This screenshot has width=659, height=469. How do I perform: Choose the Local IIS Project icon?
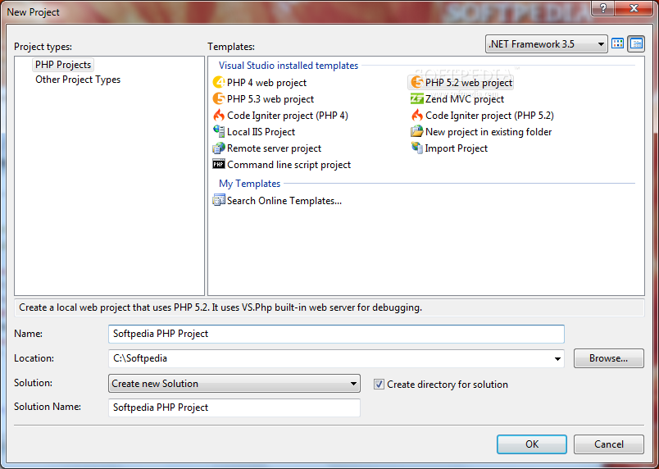point(219,131)
